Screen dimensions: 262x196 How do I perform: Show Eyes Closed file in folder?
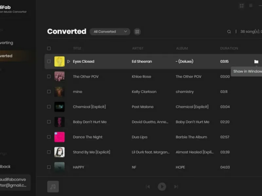(256, 61)
